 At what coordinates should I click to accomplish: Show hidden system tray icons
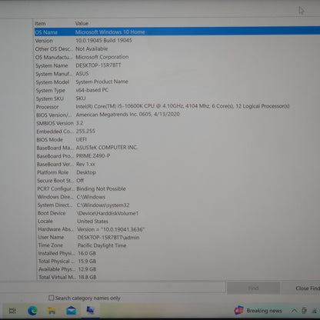coord(294,311)
